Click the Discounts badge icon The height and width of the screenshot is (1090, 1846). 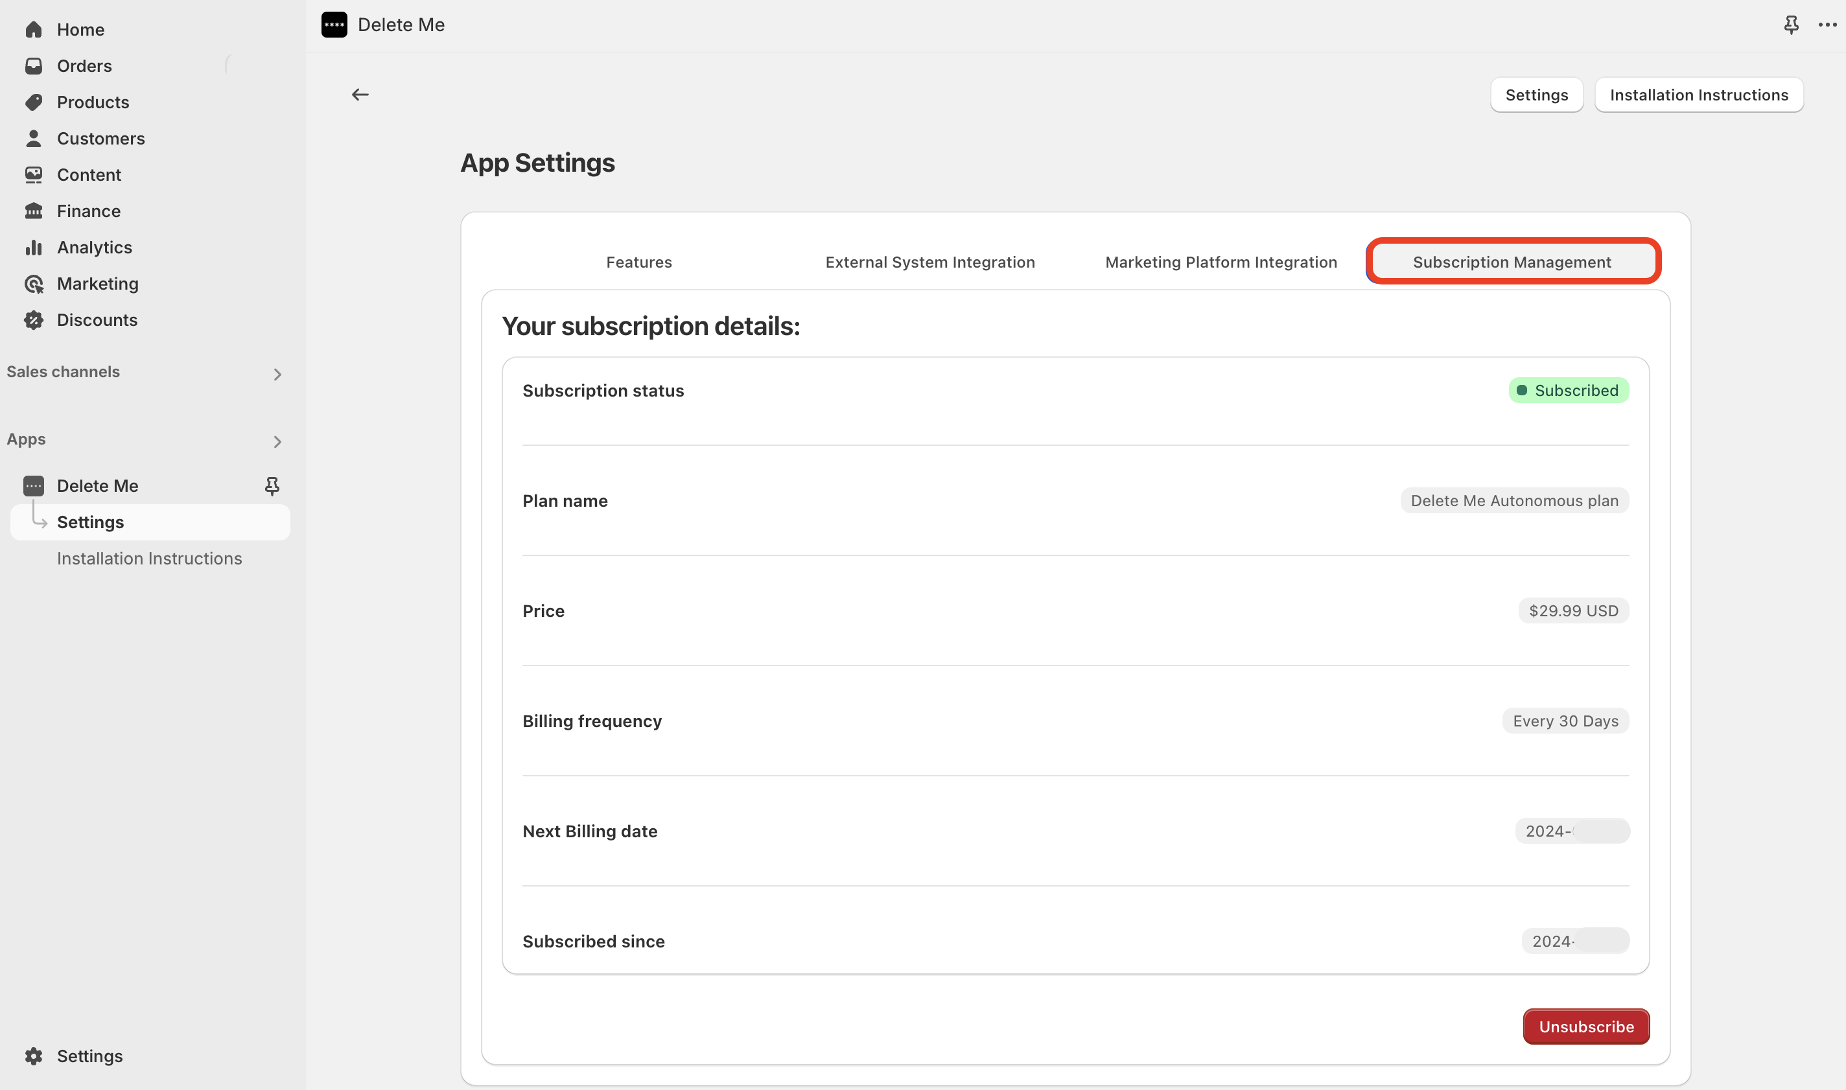pos(33,320)
